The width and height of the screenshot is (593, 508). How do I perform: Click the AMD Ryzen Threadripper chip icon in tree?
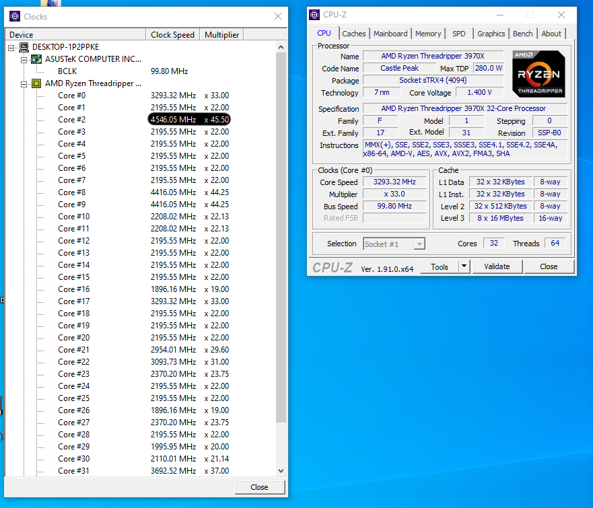36,83
